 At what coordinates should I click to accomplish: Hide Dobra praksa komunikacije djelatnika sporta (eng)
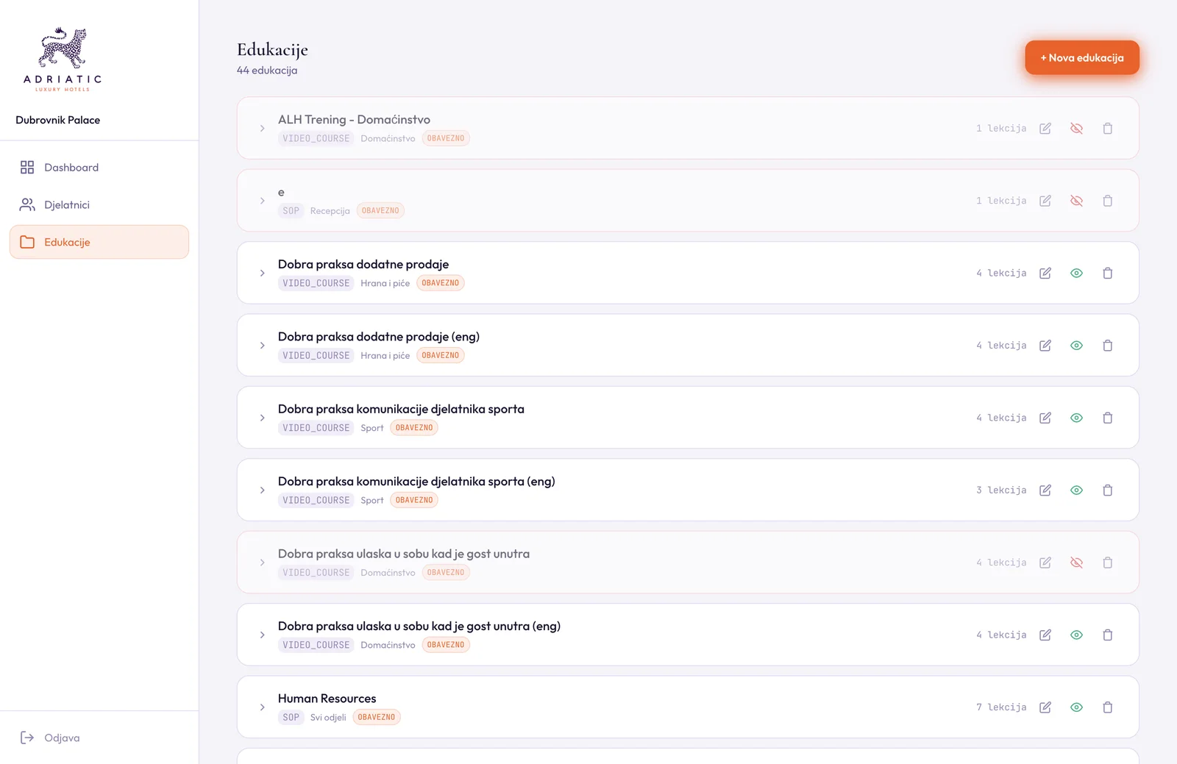[x=1076, y=490]
